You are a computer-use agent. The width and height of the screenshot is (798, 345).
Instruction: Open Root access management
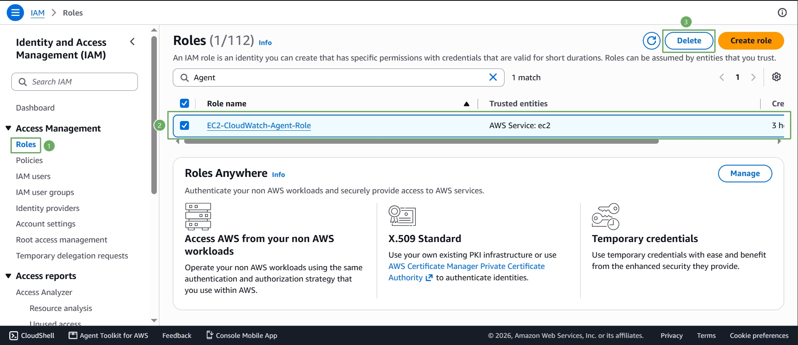click(x=62, y=240)
